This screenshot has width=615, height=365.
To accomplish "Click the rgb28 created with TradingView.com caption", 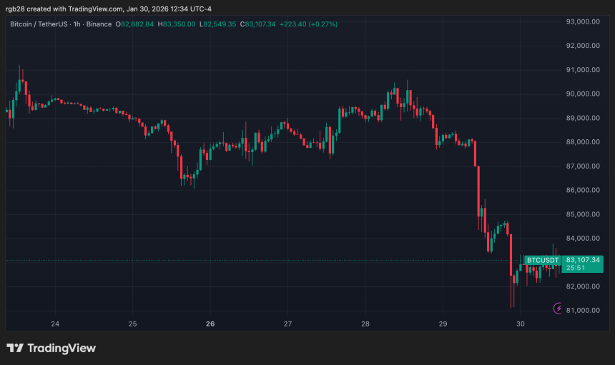I will (109, 9).
